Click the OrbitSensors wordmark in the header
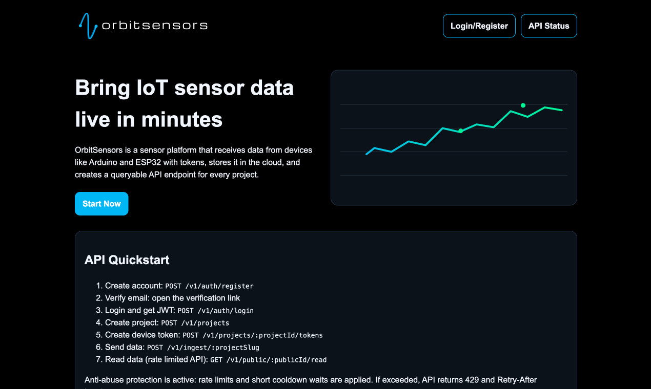The height and width of the screenshot is (389, 651). 154,25
